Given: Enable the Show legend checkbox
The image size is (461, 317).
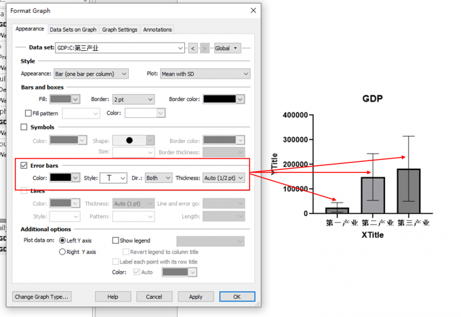Looking at the screenshot, I should [x=115, y=240].
